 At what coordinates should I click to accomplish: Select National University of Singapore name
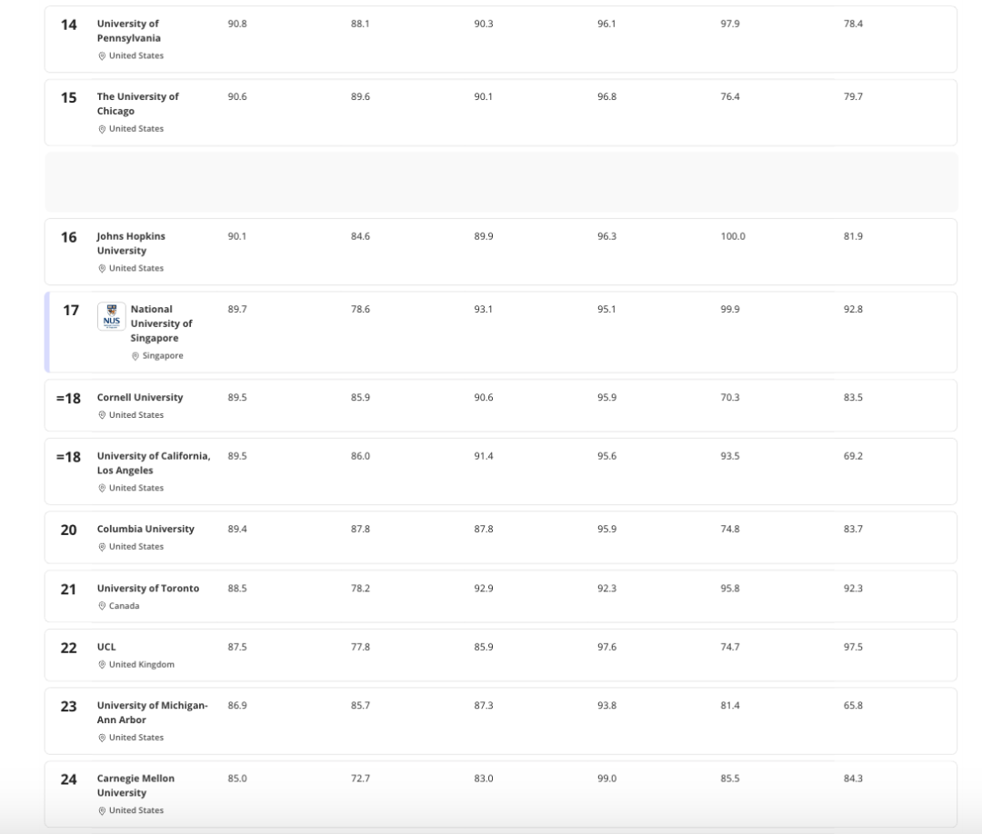pyautogui.click(x=161, y=323)
